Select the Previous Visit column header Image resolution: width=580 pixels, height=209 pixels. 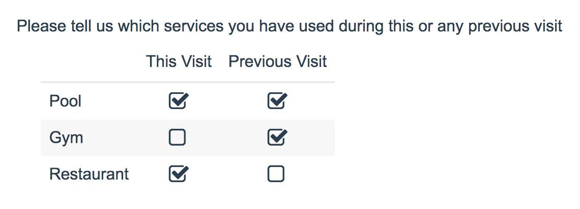277,61
